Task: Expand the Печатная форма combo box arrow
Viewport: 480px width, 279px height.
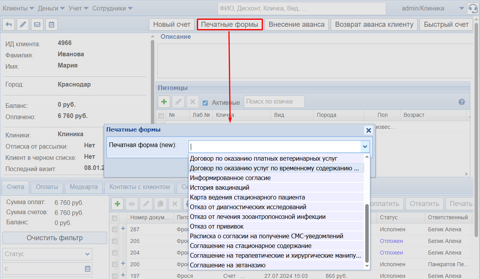Action: 364,146
